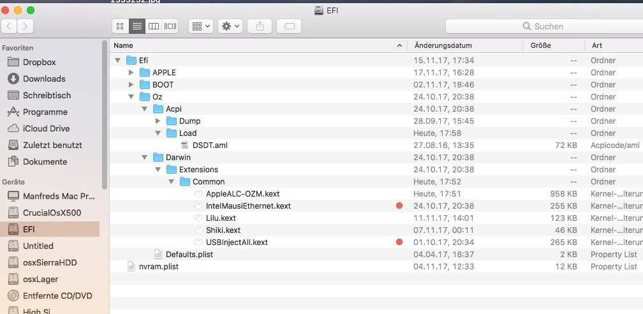Select the Defaults.plist file icon

pyautogui.click(x=158, y=254)
